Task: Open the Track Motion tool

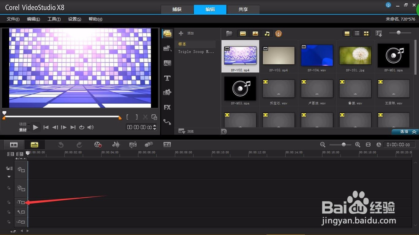Action: tap(149, 145)
